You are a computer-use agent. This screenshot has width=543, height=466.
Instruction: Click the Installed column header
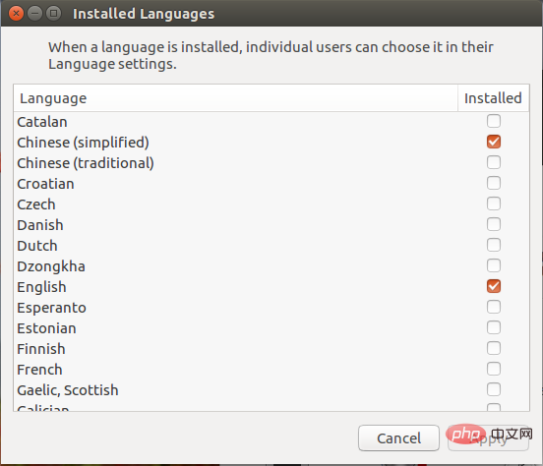point(494,98)
